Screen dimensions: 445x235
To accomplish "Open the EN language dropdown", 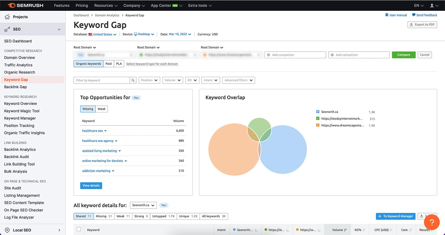I will click(419, 5).
